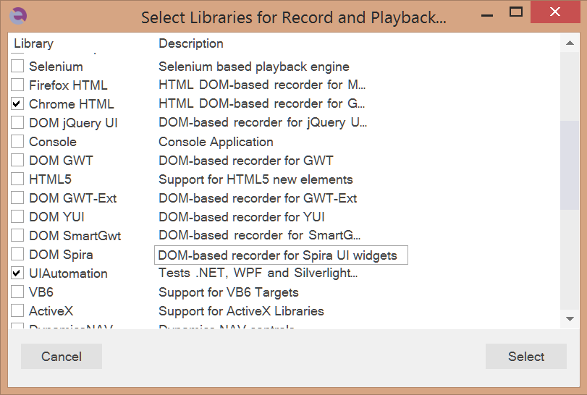The image size is (587, 395).
Task: Check the DOM SmartGwt library
Action: (x=17, y=236)
